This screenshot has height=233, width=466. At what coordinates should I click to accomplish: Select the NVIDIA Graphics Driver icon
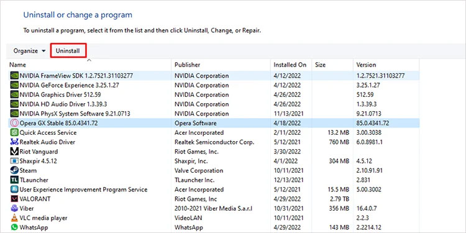click(14, 94)
